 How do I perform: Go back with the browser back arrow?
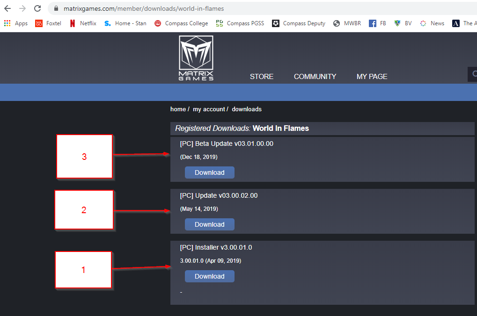[x=7, y=8]
